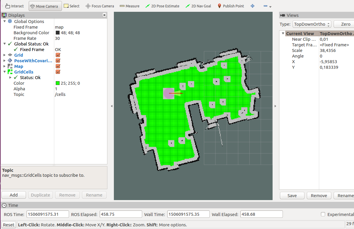Toggle the Experimental checkbox
Viewport: 354px width, 229px height.
(x=323, y=214)
